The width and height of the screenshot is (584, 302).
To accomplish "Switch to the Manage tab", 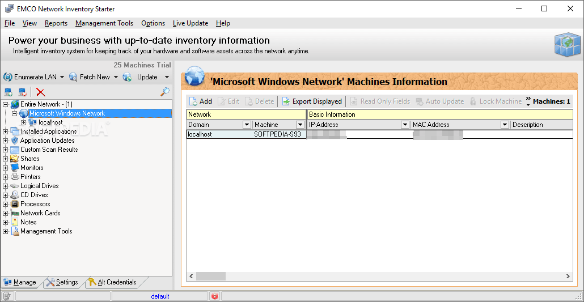I will [20, 282].
